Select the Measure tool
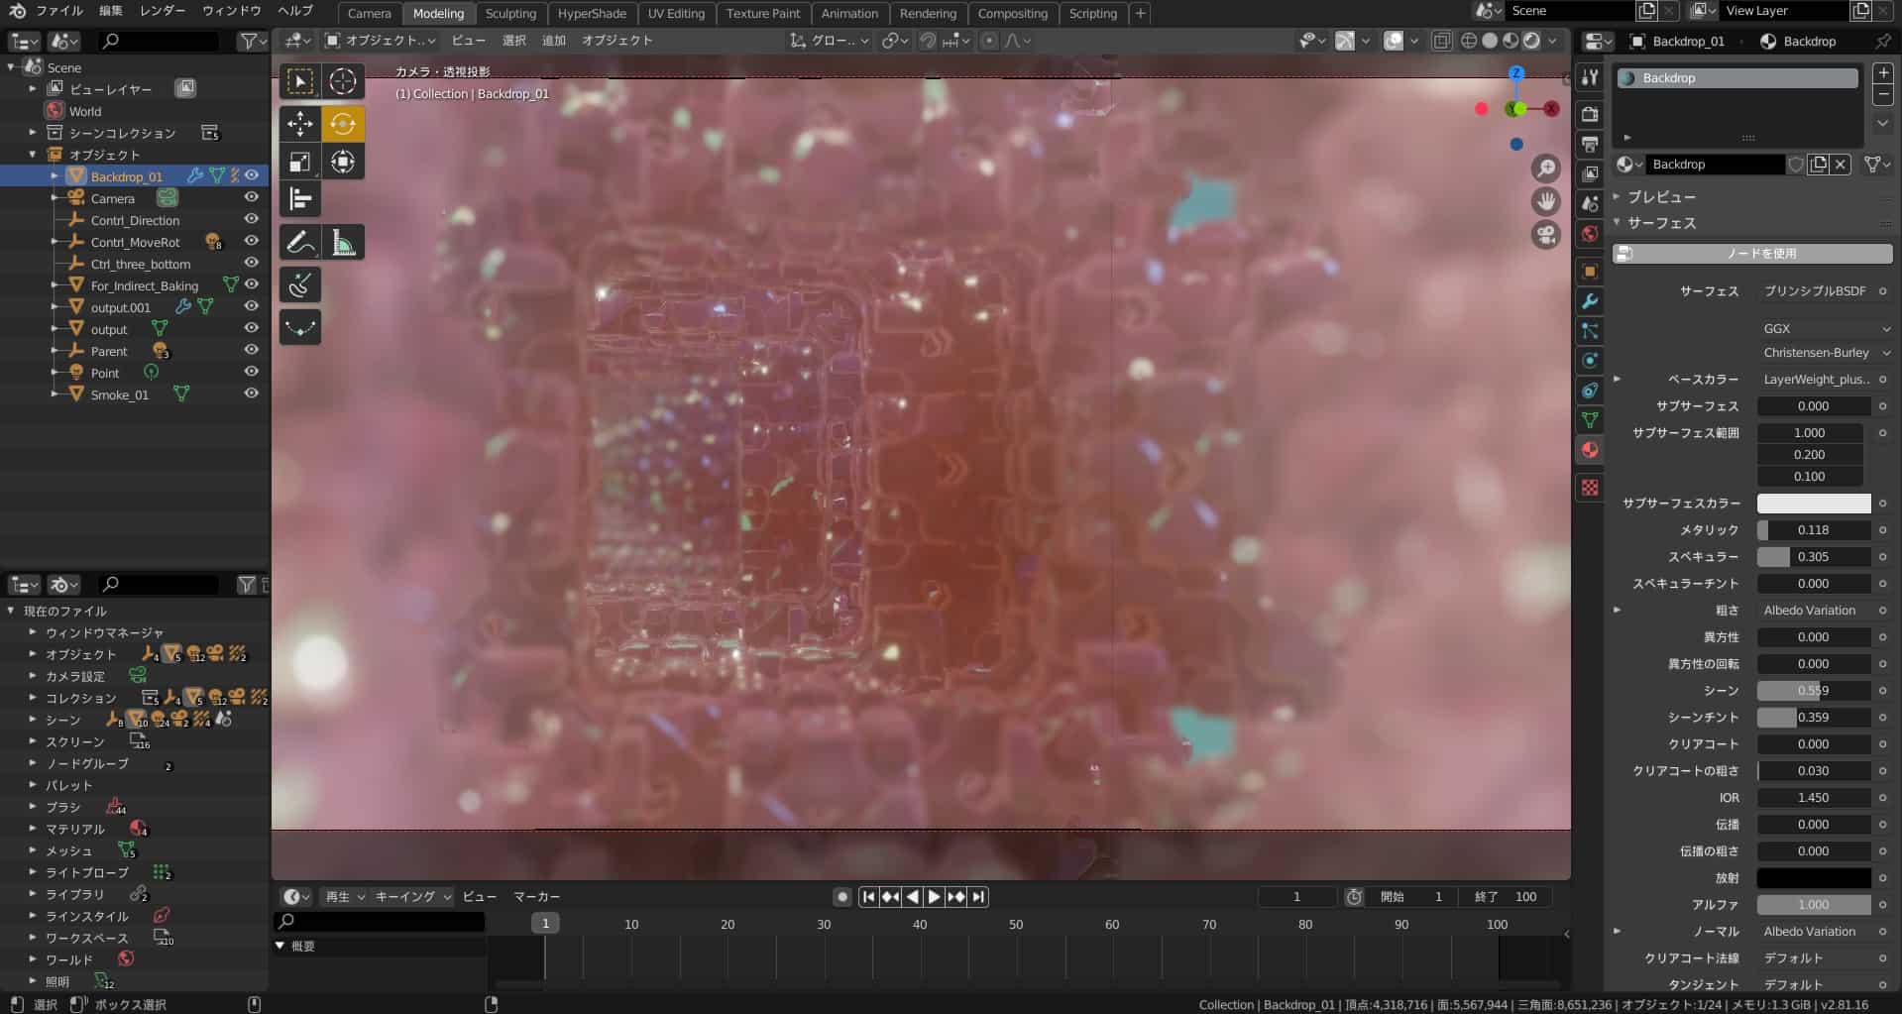This screenshot has height=1014, width=1902. (x=343, y=242)
